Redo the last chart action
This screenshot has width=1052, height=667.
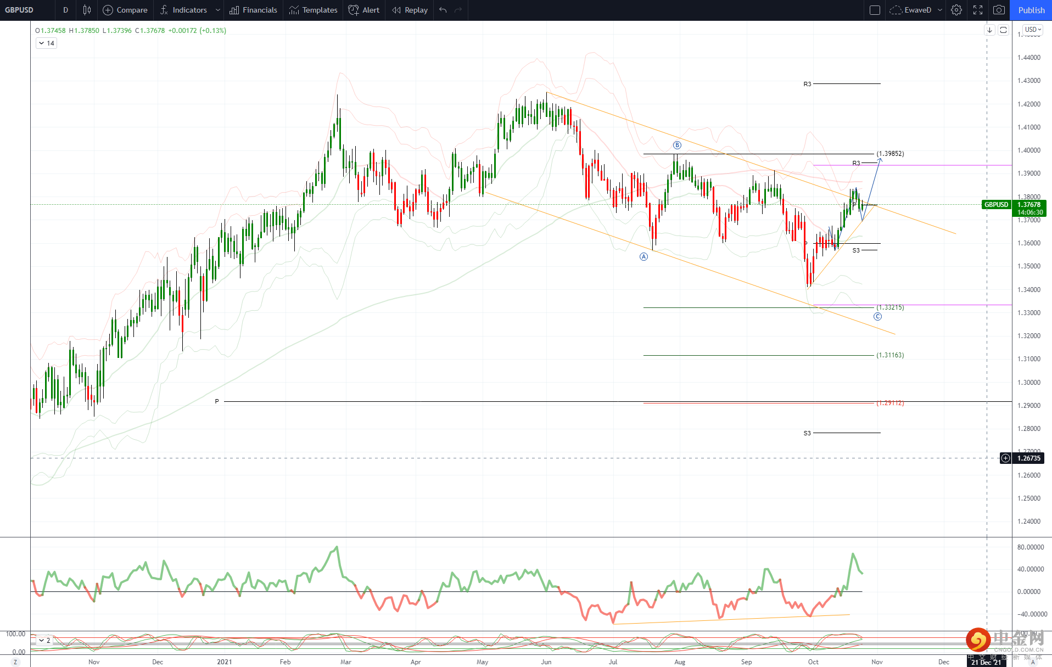(458, 10)
